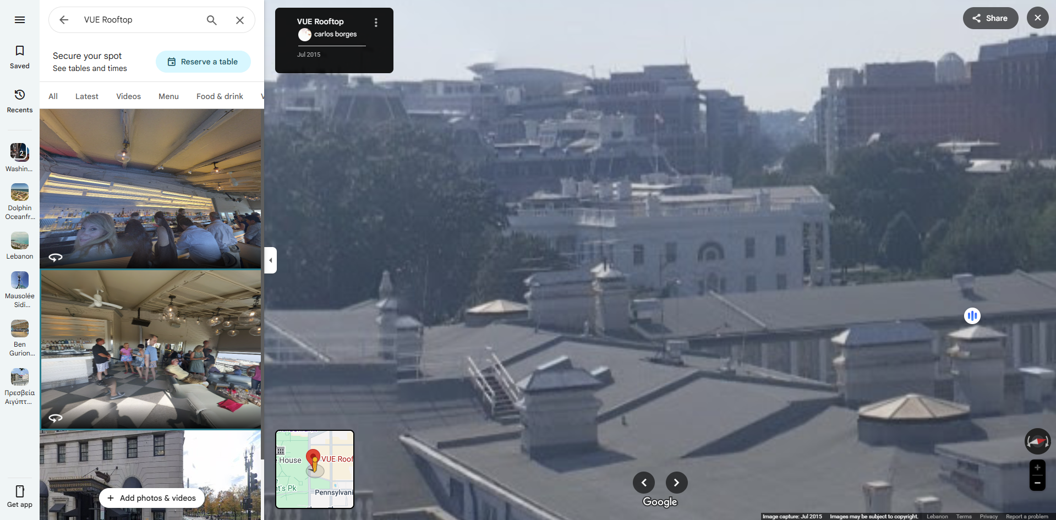Viewport: 1056px width, 520px height.
Task: Open the hotel exterior photo thumbnail
Action: click(x=150, y=475)
